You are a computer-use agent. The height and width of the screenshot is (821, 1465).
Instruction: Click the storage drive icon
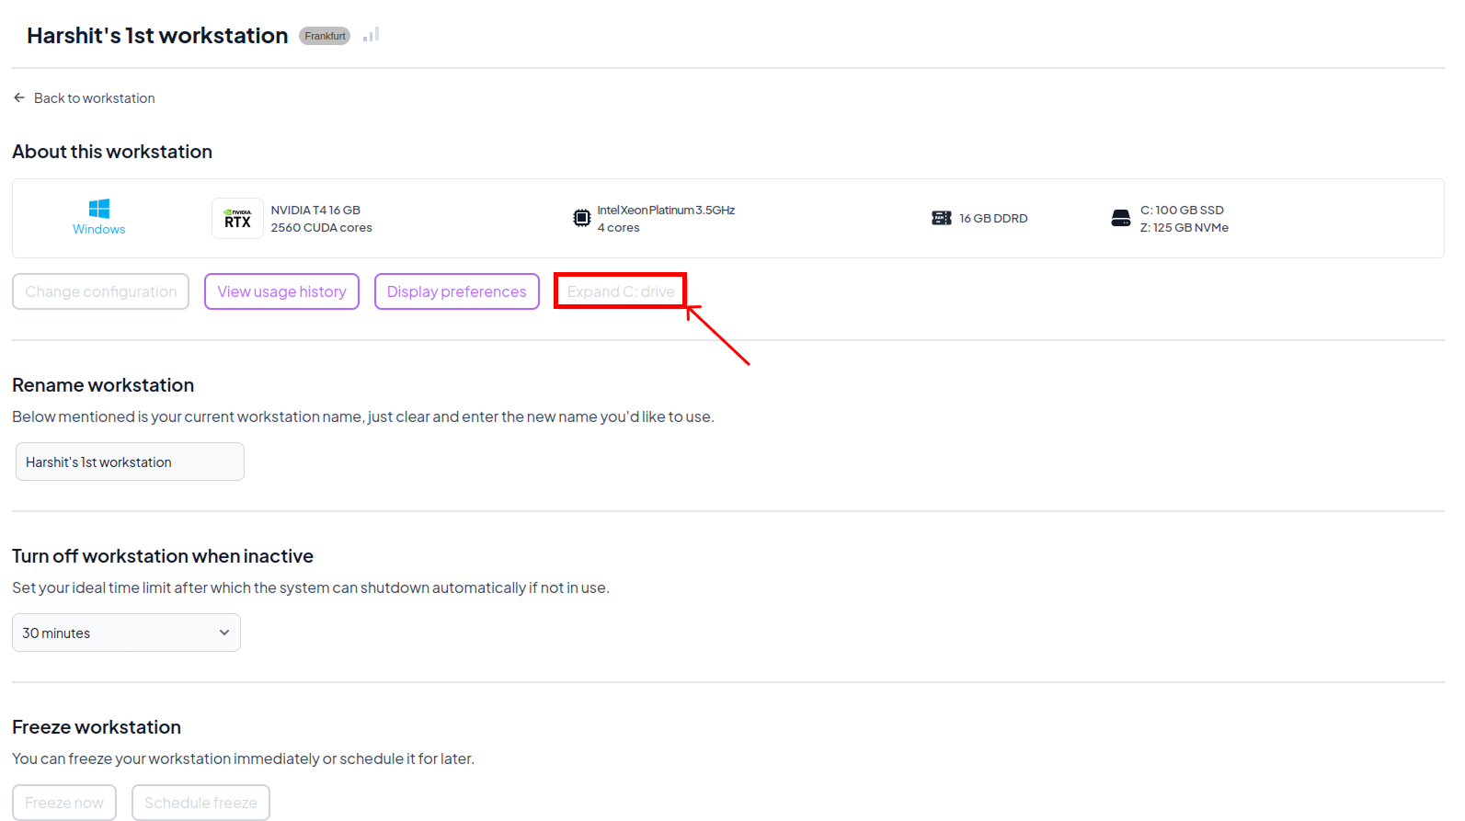point(1120,218)
